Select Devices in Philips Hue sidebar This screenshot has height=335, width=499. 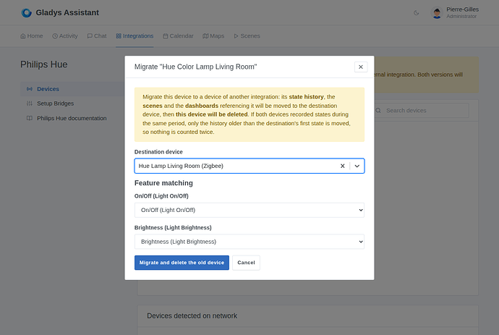(x=72, y=89)
